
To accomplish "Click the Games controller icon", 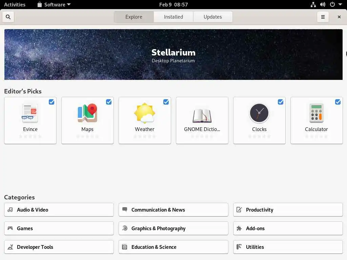I will point(10,228).
